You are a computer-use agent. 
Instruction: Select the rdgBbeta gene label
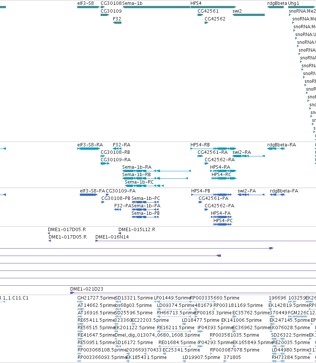pyautogui.click(x=277, y=3)
